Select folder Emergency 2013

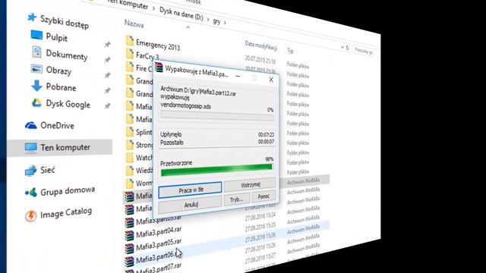[158, 45]
